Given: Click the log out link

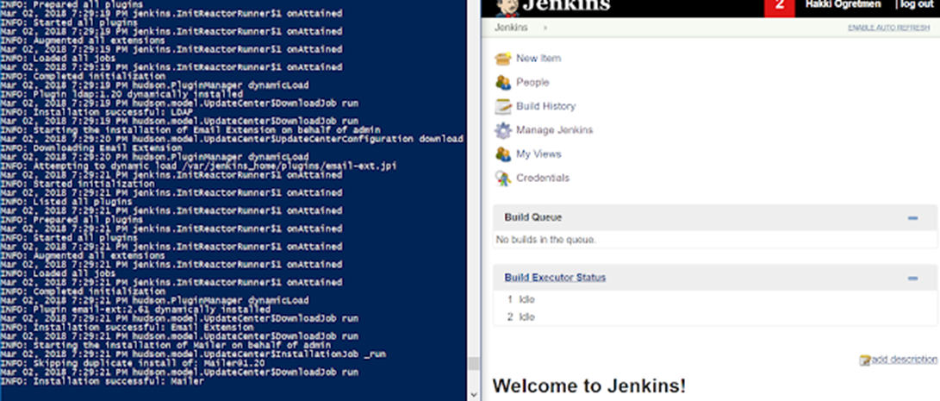Looking at the screenshot, I should click(x=917, y=4).
